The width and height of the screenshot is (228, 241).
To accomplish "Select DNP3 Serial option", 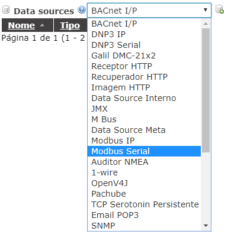I will point(144,45).
